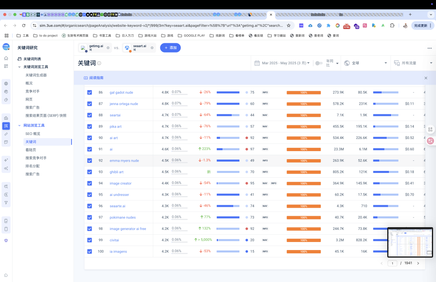Click the 添加 button

click(170, 48)
